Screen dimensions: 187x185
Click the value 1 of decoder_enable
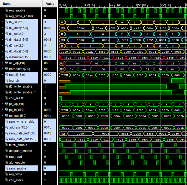coord(45,151)
